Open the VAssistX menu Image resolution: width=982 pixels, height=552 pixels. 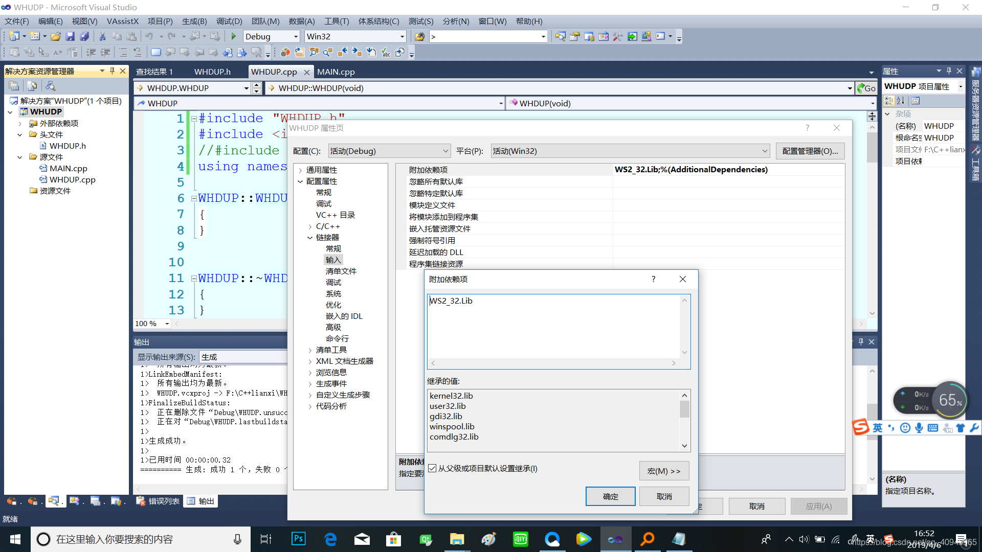[123, 21]
